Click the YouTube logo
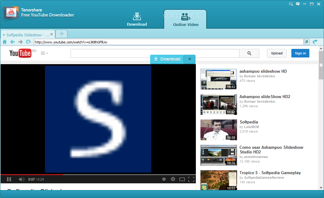This screenshot has width=324, height=198. coord(20,53)
